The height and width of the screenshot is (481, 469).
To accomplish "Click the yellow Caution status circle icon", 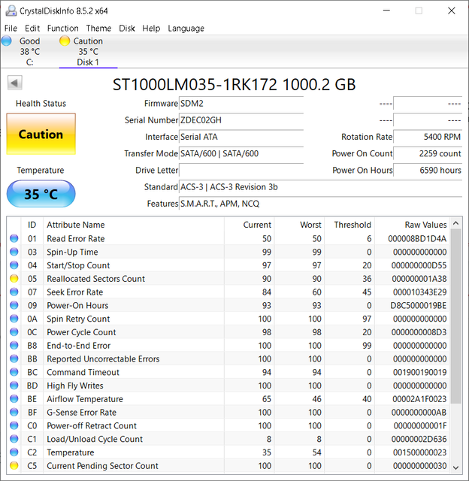I will (x=65, y=41).
